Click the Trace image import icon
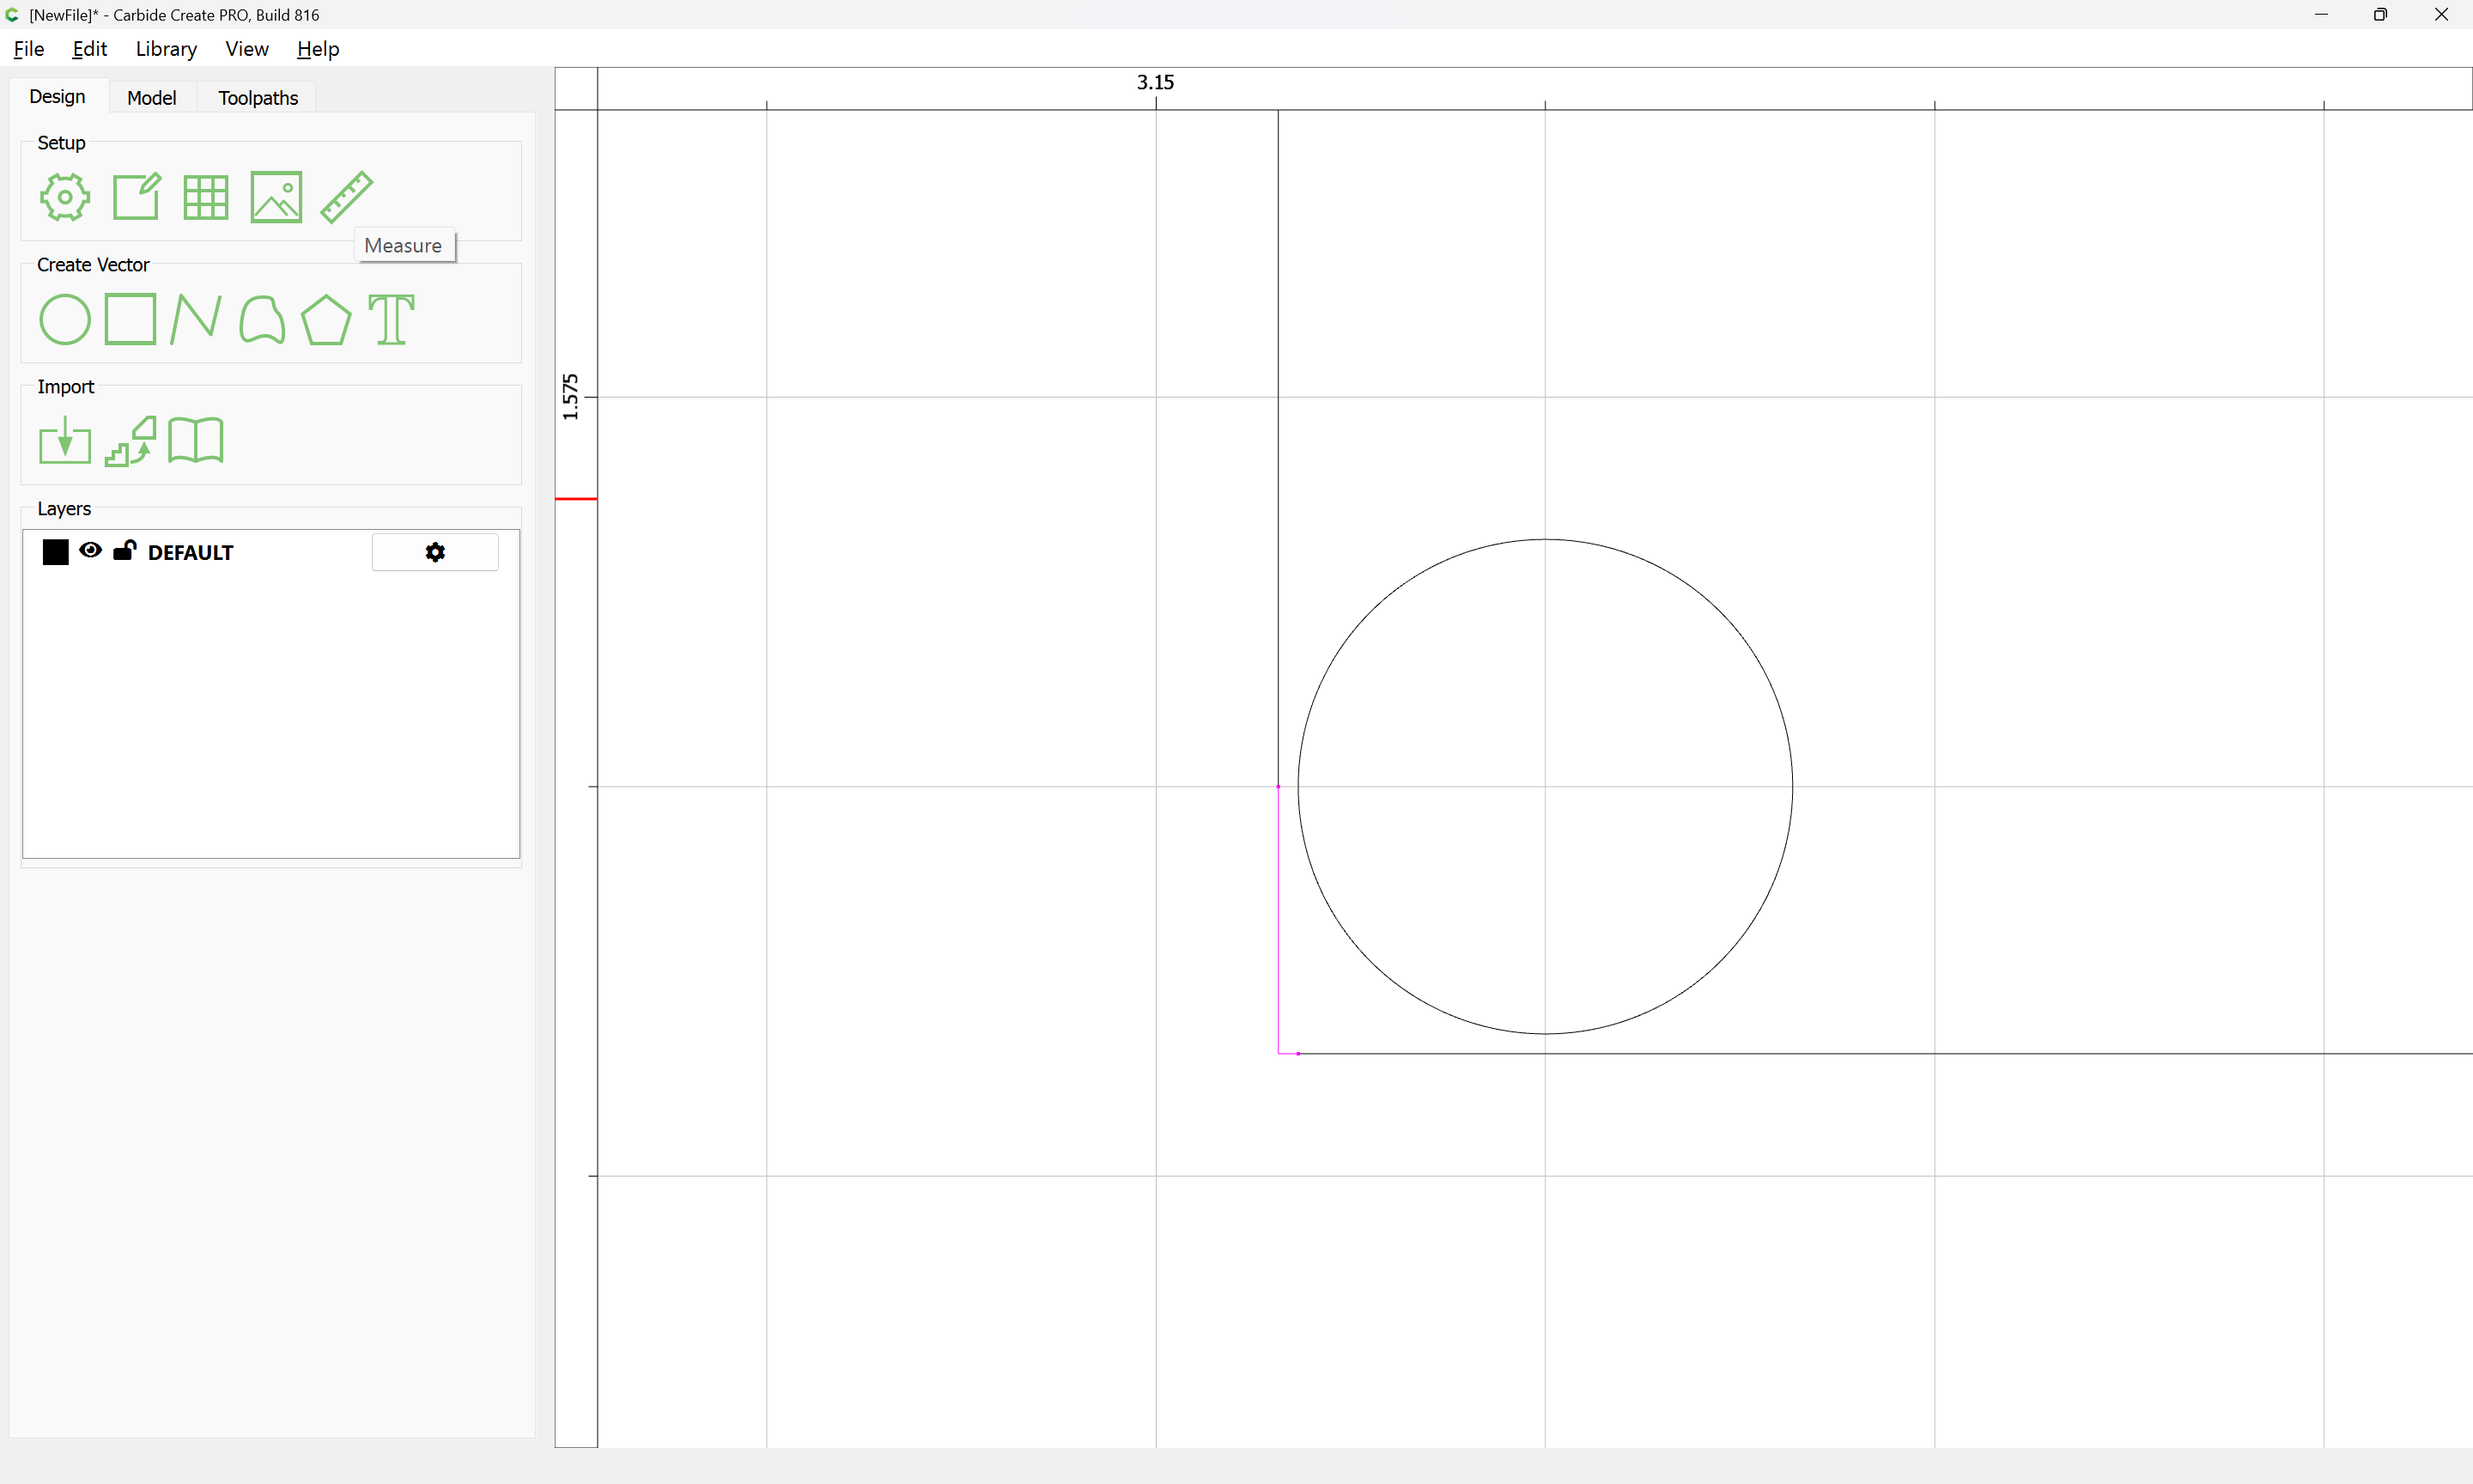 tap(130, 441)
